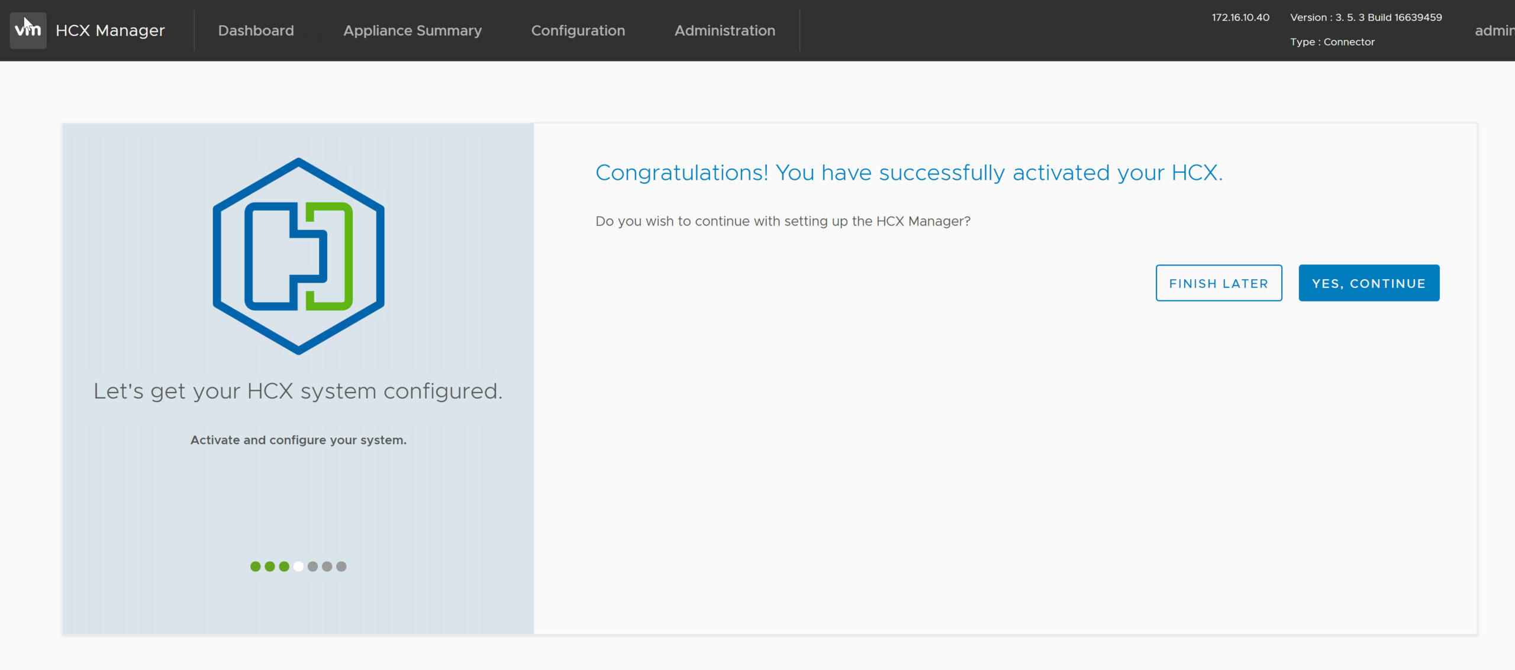Click the first green progress dot
The image size is (1515, 670).
click(x=255, y=567)
